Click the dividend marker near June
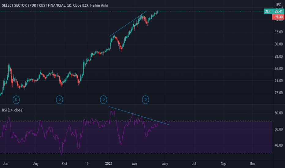 pos(16,100)
